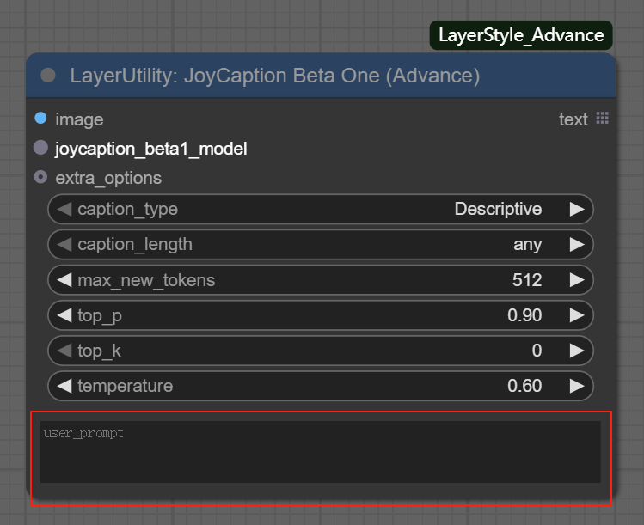Click the temperature 0.60 value

tap(524, 386)
